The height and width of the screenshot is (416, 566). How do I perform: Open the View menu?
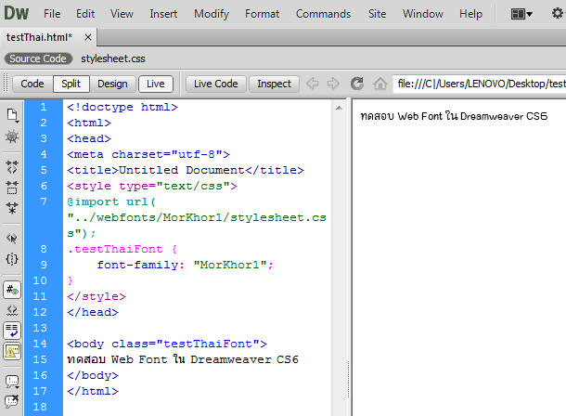[122, 14]
